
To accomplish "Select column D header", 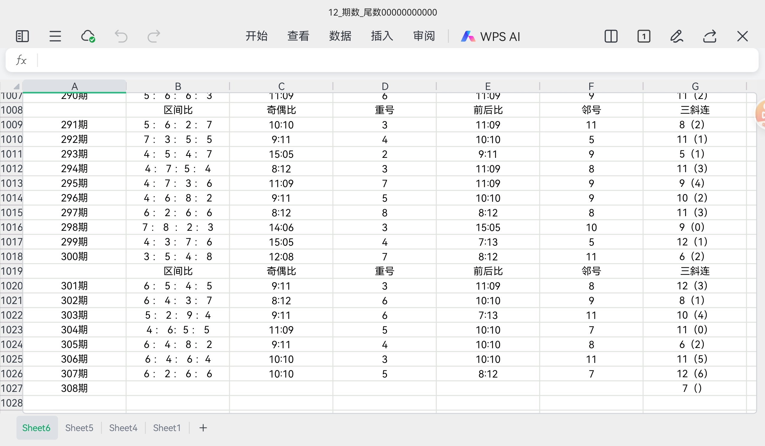I will point(385,86).
